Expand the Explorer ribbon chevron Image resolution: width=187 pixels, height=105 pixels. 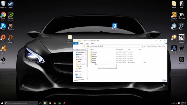164,43
